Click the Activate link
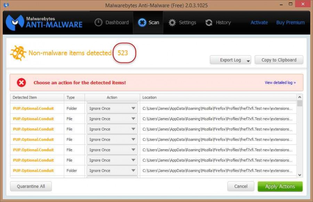The height and width of the screenshot is (202, 313). point(259,22)
